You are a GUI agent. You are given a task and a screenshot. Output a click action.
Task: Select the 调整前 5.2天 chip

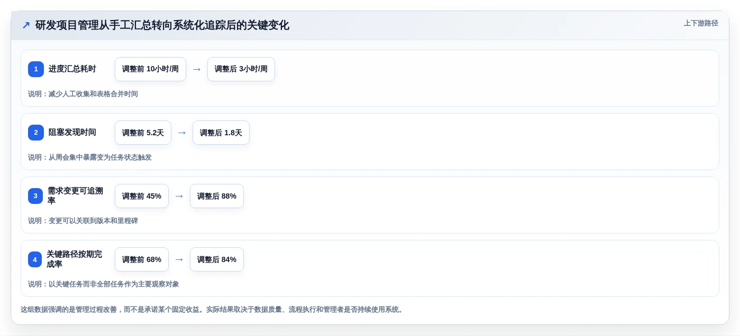click(143, 133)
